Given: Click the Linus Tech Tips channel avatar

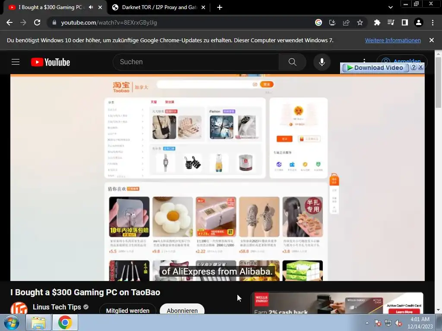Looking at the screenshot, I should point(19,308).
